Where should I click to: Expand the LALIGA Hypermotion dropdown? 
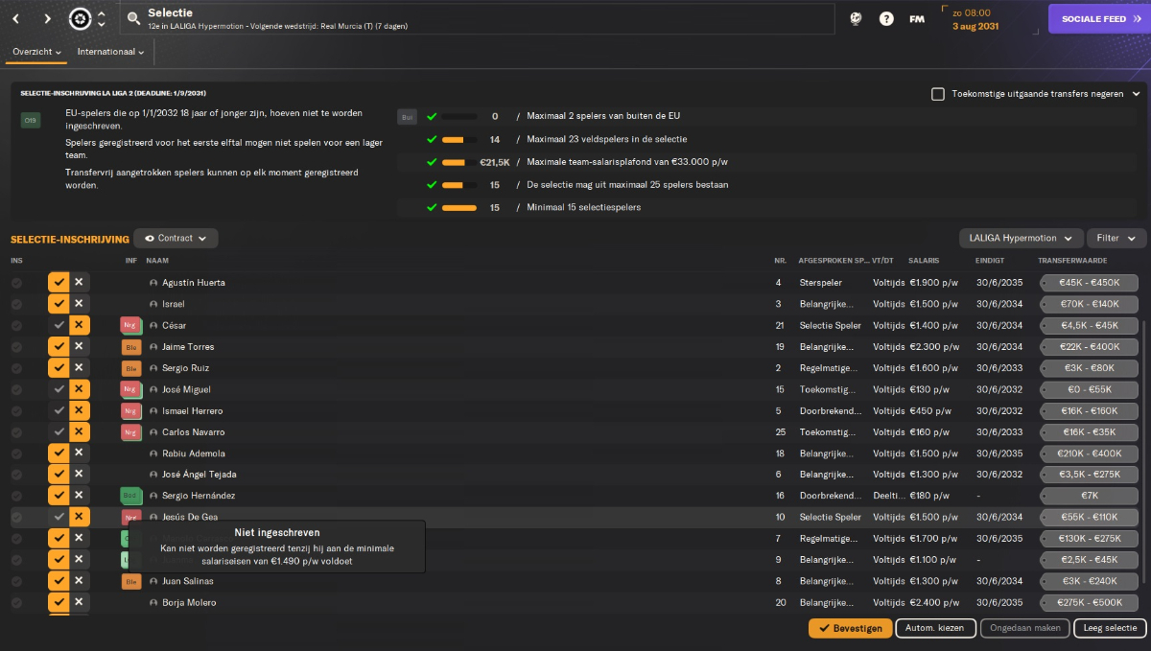tap(1022, 238)
